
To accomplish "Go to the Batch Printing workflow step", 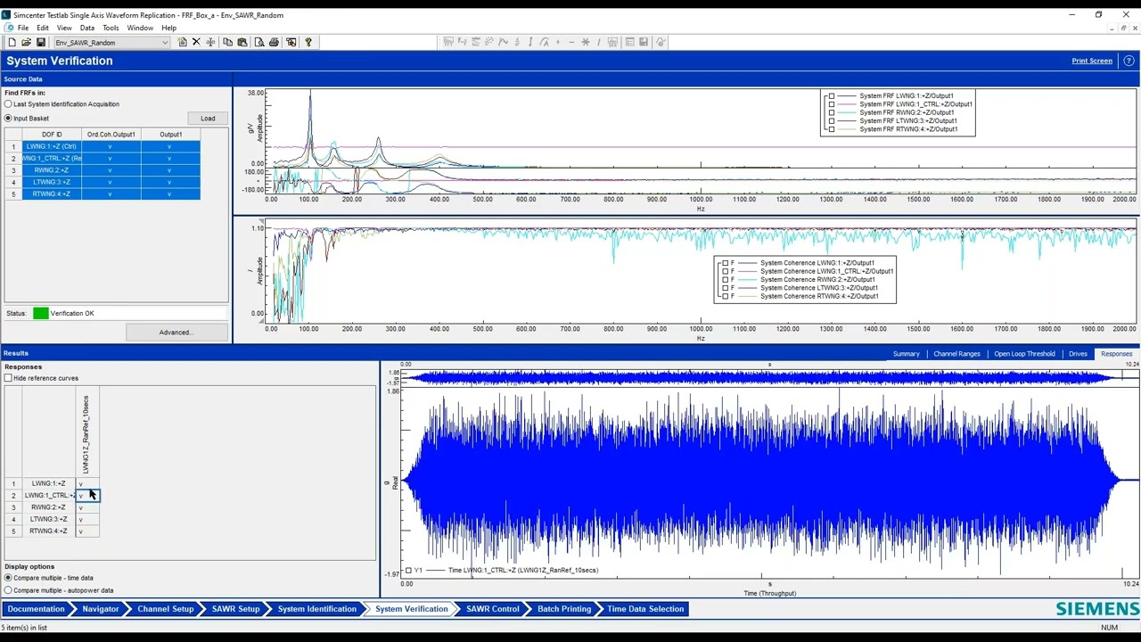I will point(564,609).
